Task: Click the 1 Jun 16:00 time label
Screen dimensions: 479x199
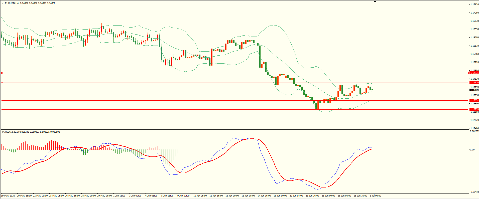Action: [x=119, y=196]
